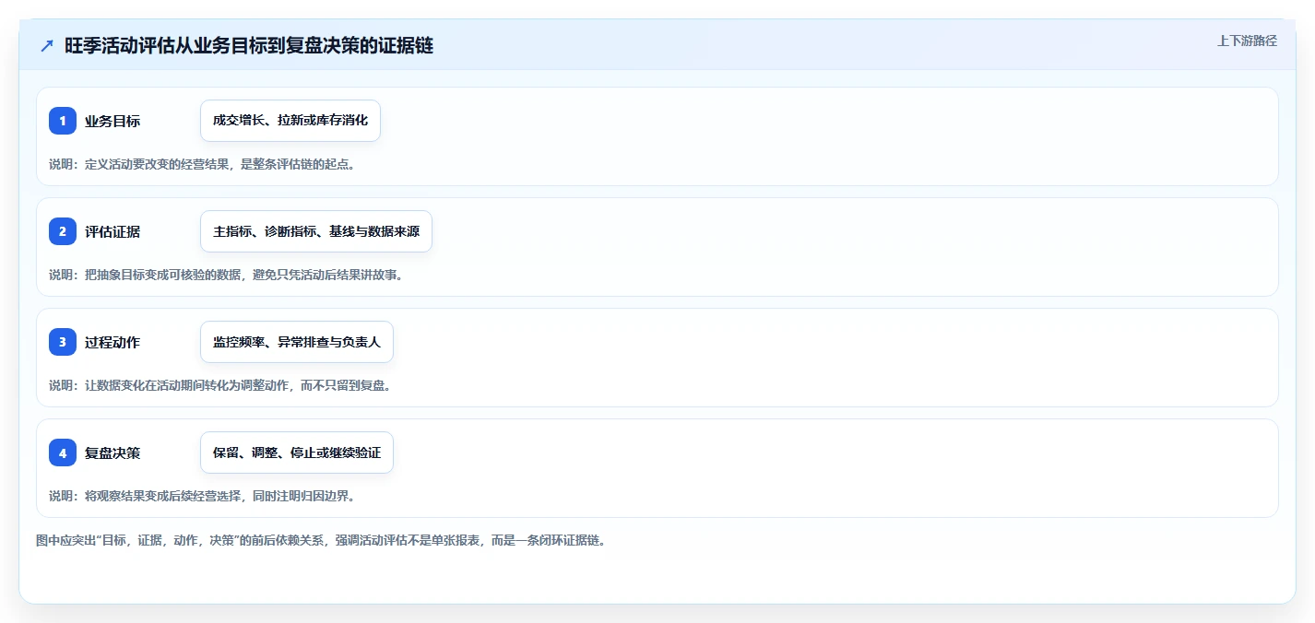The image size is (1315, 623).
Task: Click the 主指标、诊断指标、基线与数据来源 chip
Action: pyautogui.click(x=316, y=231)
